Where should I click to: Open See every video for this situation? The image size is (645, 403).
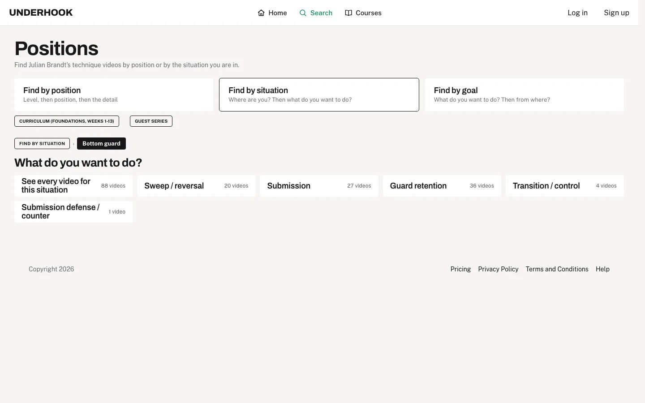(x=73, y=186)
